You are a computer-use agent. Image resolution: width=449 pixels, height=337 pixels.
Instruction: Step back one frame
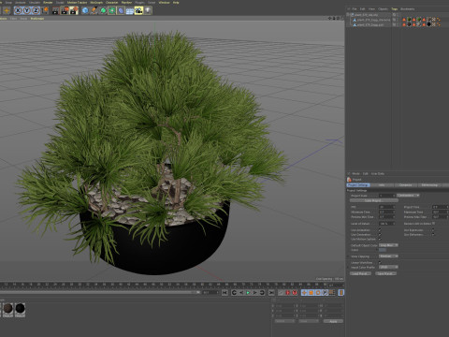click(241, 292)
